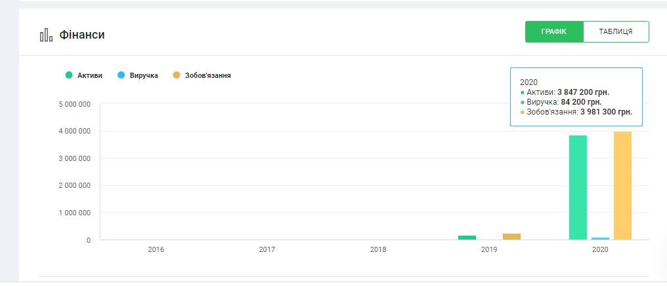Click the 5 000 000 y-axis label

pos(75,104)
